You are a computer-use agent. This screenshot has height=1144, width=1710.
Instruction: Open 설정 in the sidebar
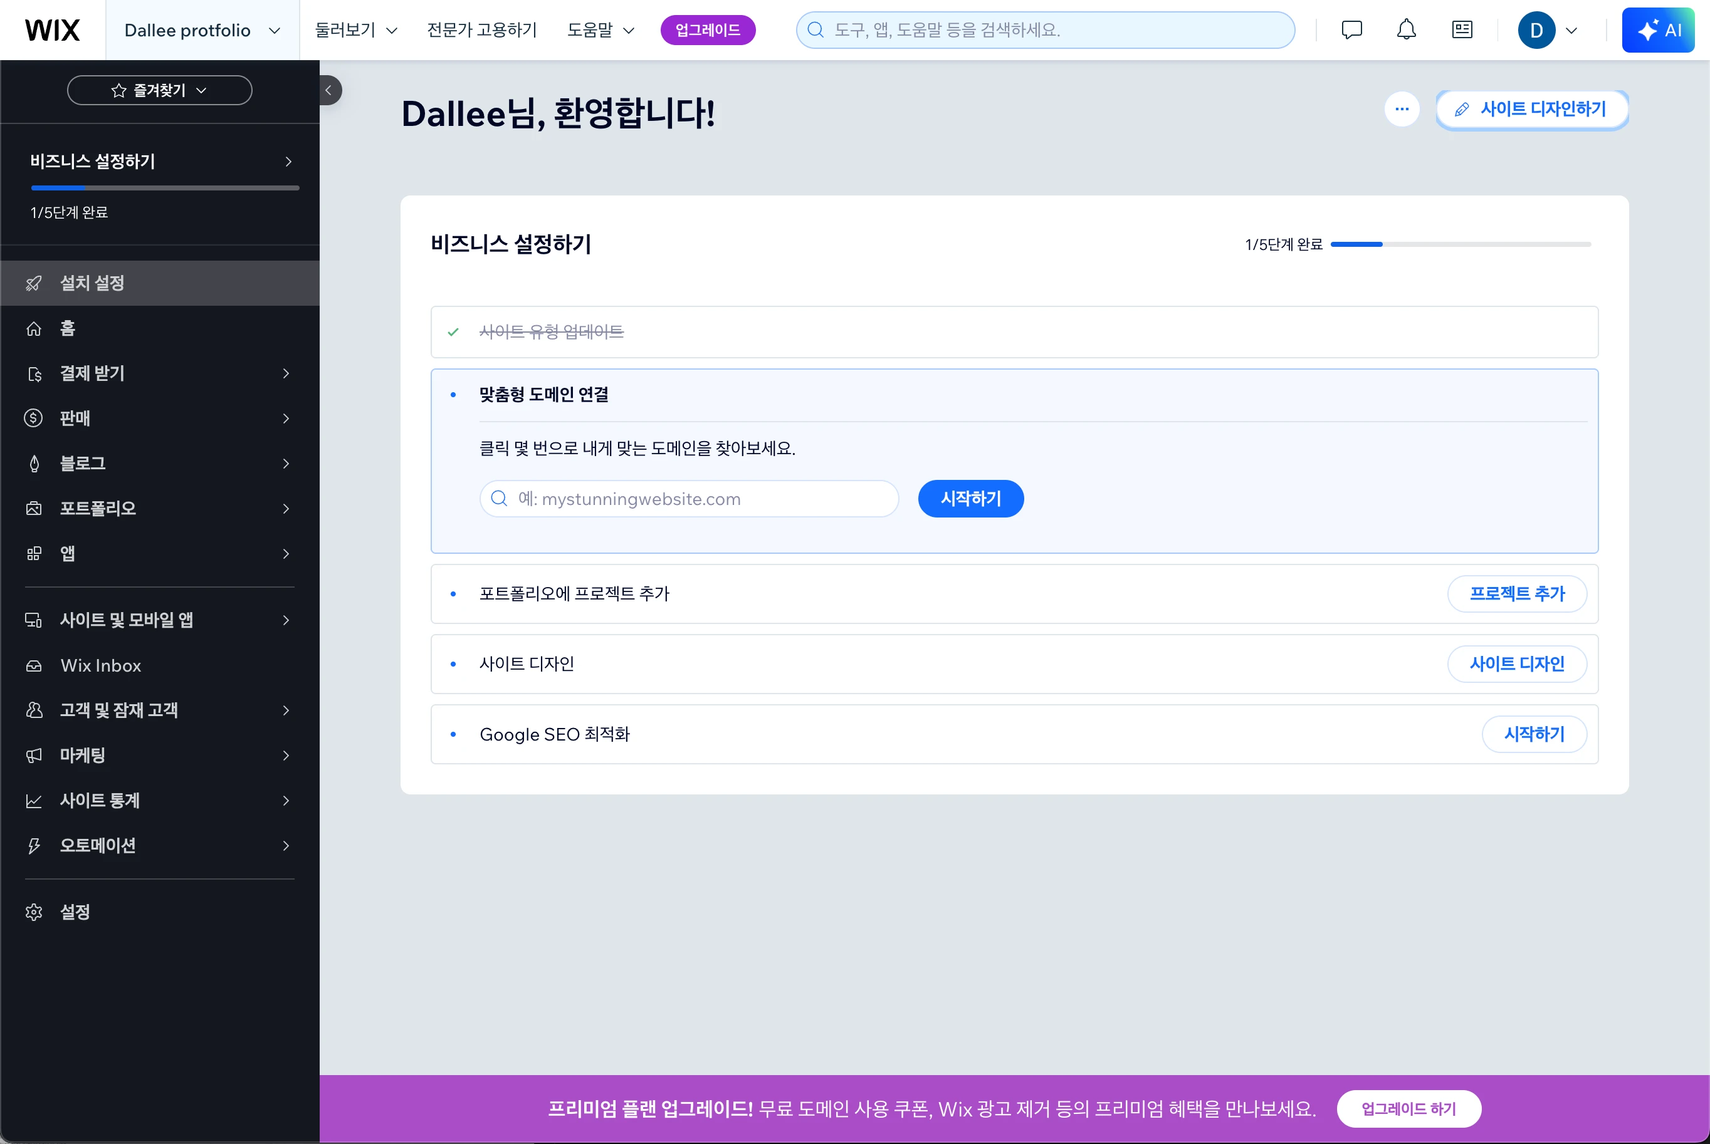click(x=160, y=912)
